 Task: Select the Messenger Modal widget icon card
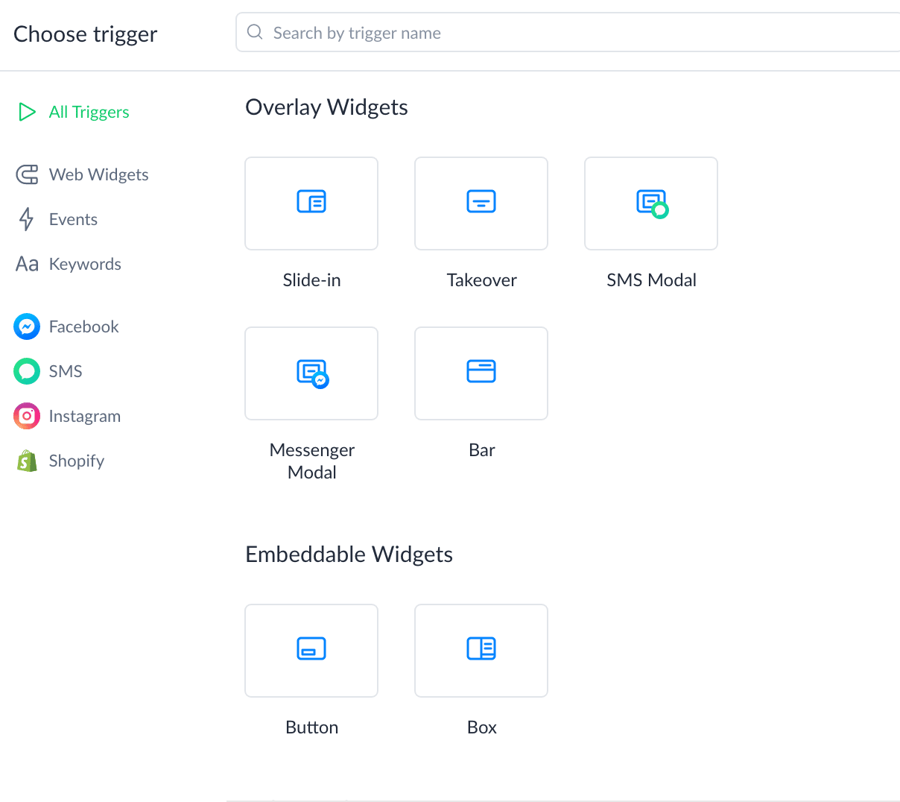point(311,373)
